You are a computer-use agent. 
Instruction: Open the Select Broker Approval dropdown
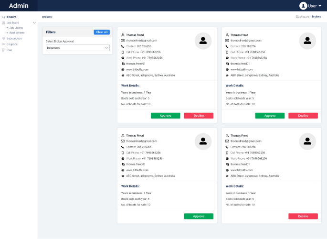coord(78,48)
